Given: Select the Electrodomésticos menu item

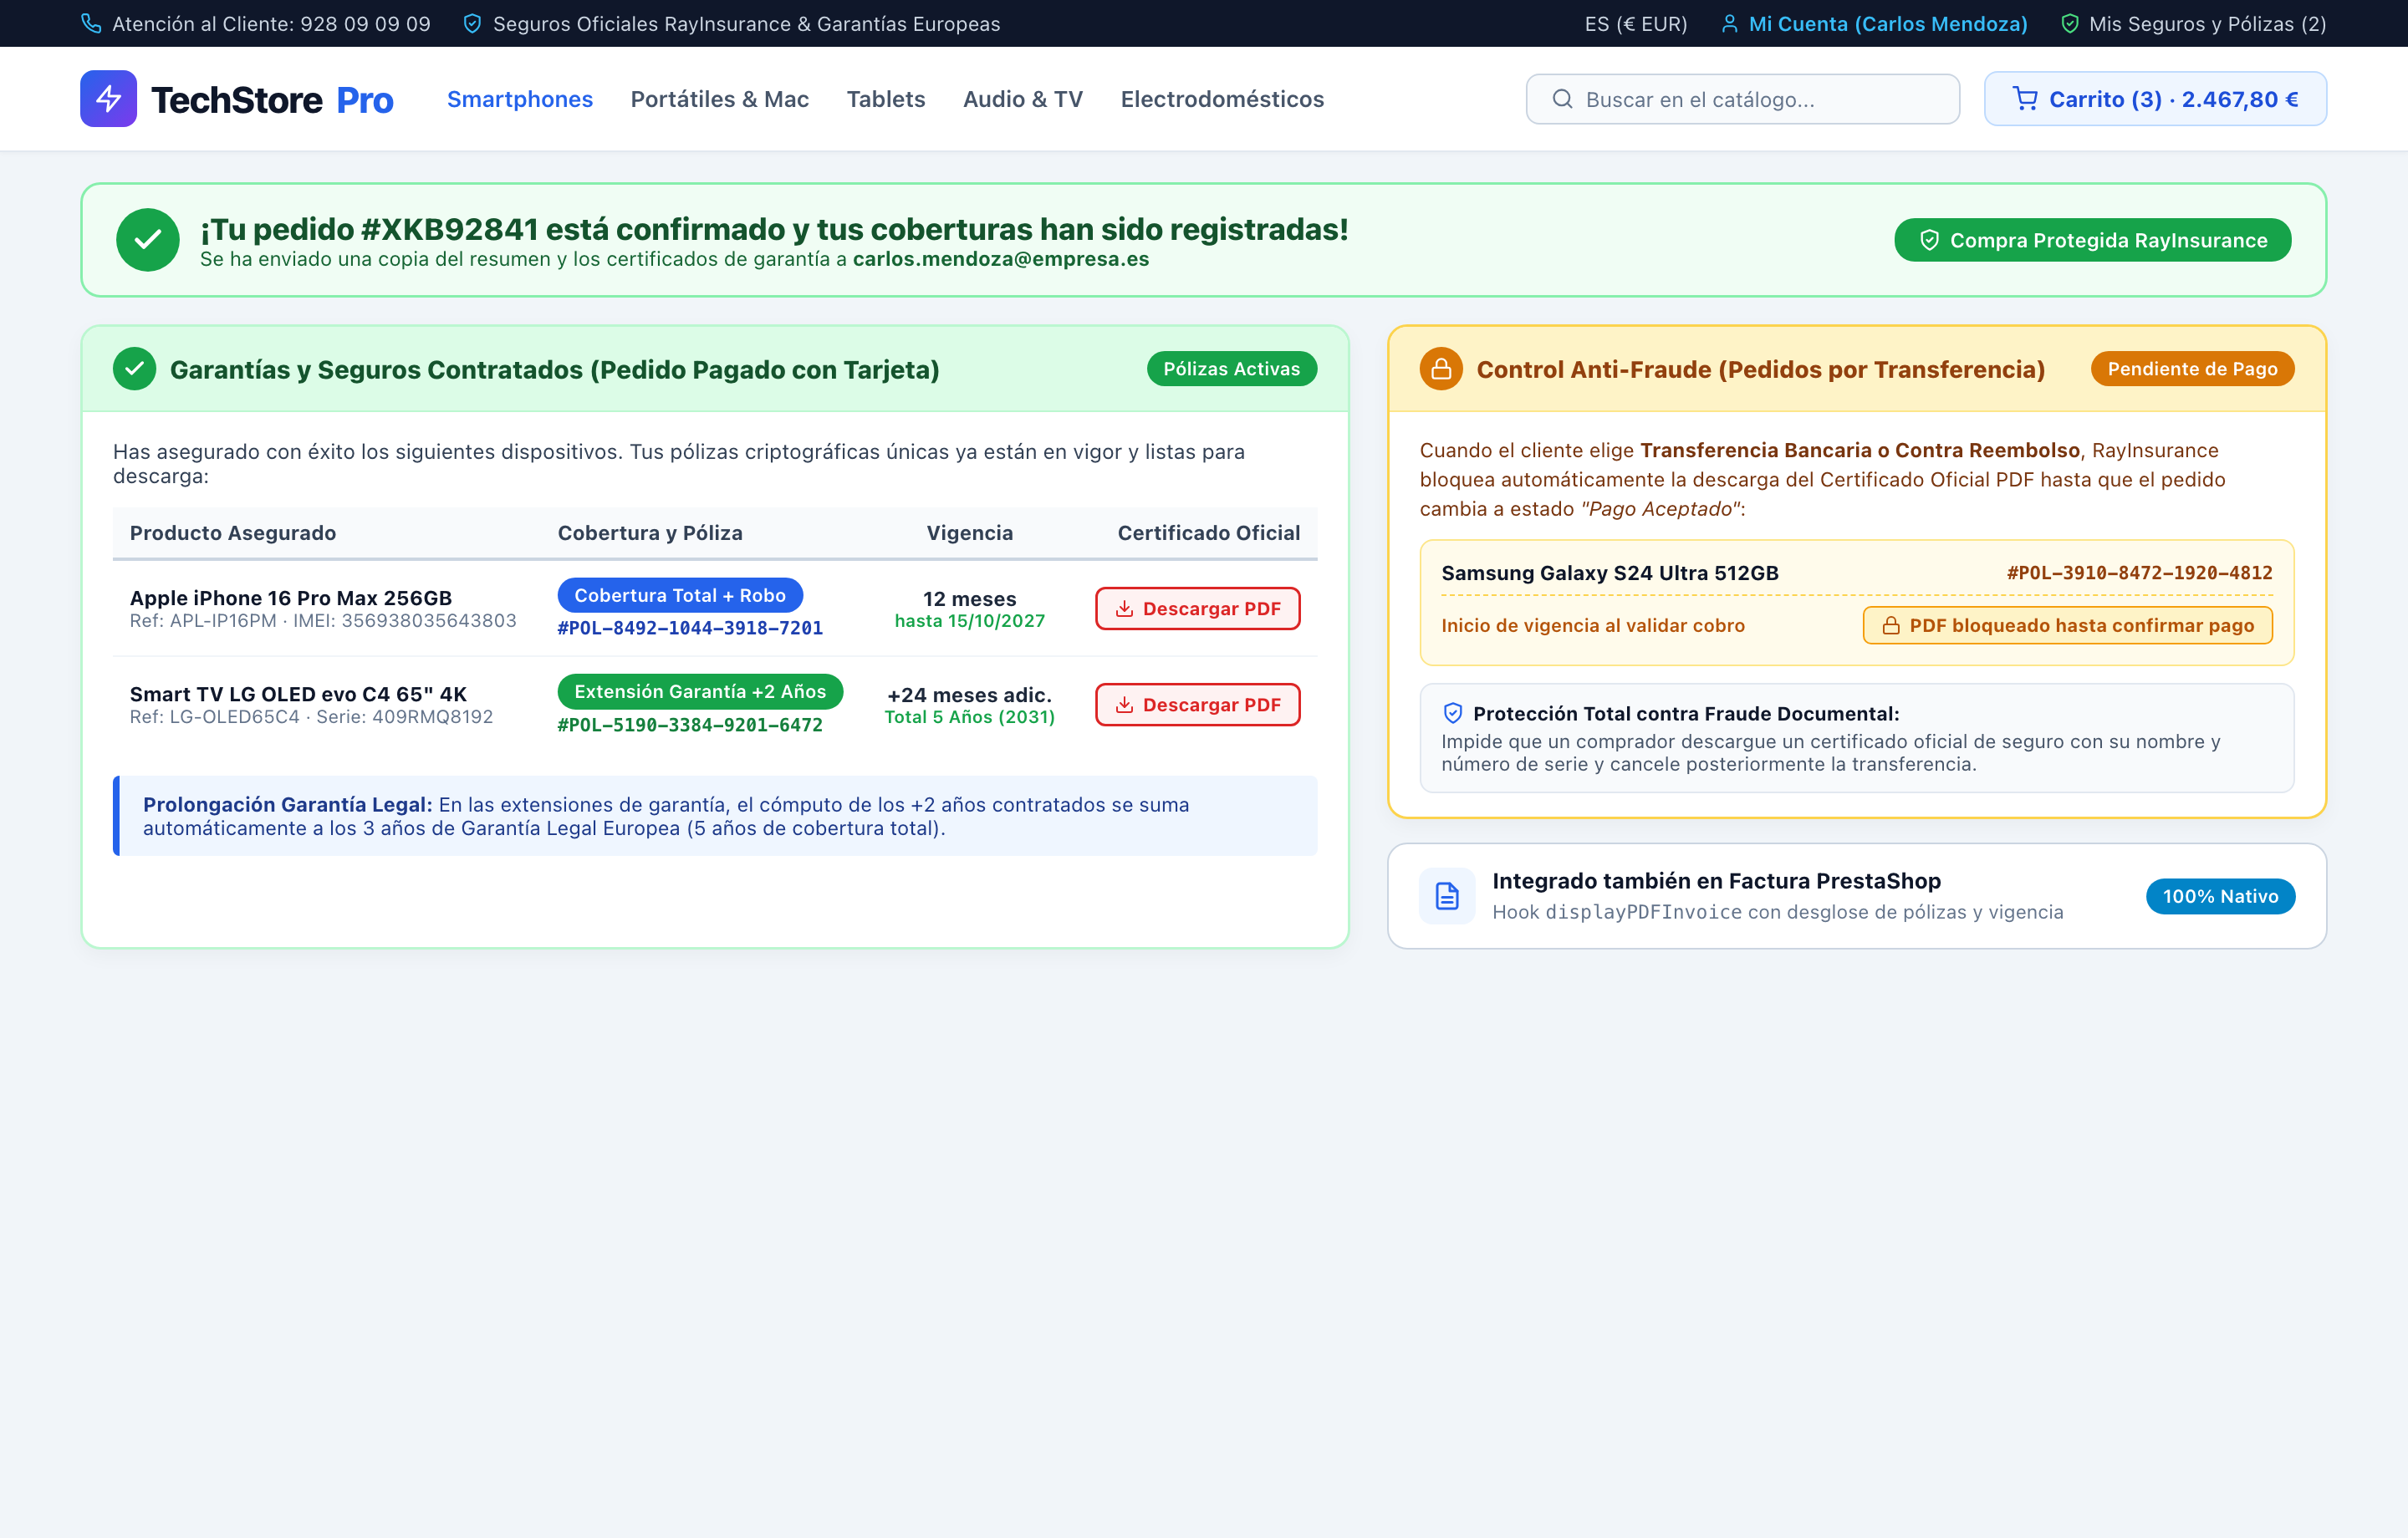Looking at the screenshot, I should tap(1222, 99).
